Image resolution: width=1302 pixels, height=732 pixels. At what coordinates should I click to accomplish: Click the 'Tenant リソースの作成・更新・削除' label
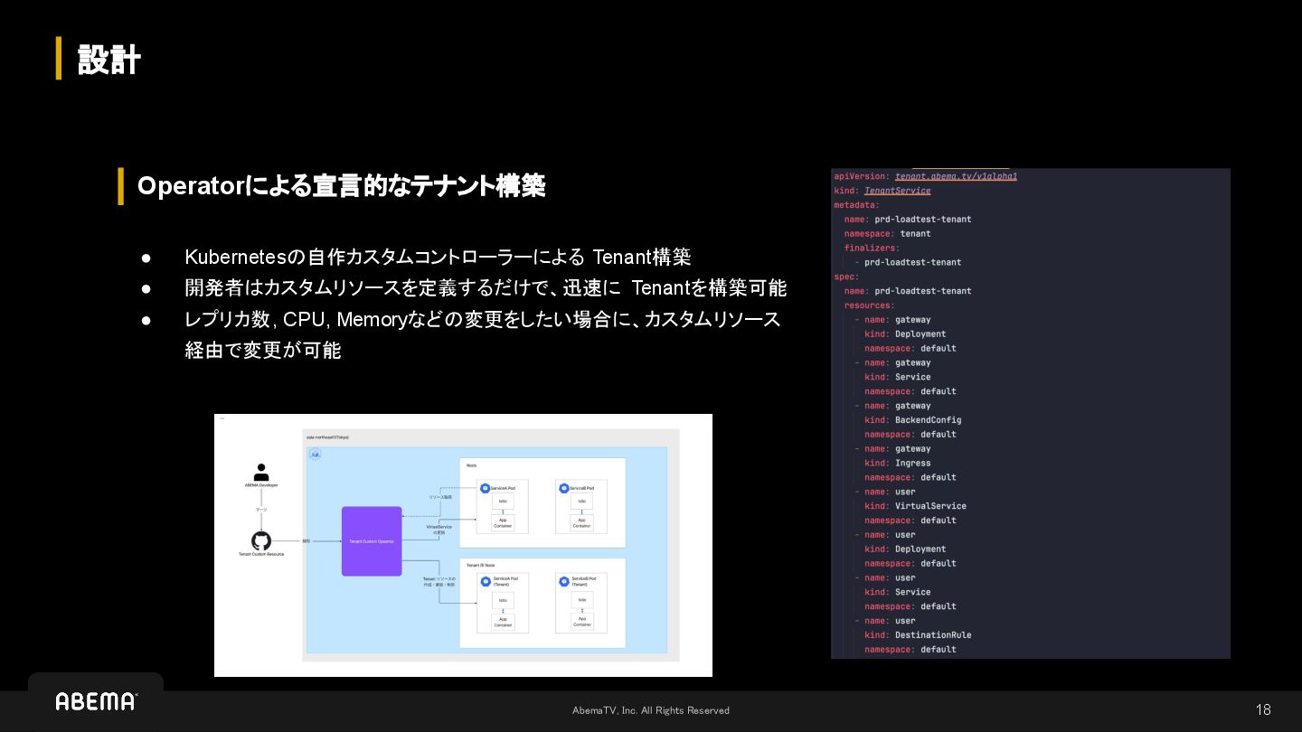(439, 582)
